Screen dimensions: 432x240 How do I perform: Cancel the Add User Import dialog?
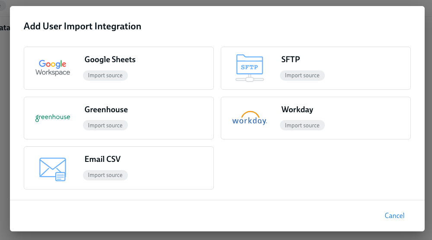click(394, 215)
